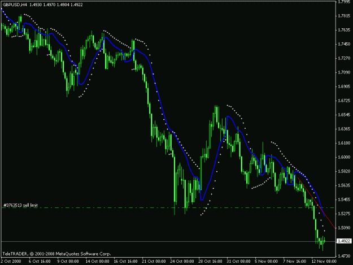353x265 pixels.
Task: Click the 1.5455 price scale label
Action: [344, 199]
